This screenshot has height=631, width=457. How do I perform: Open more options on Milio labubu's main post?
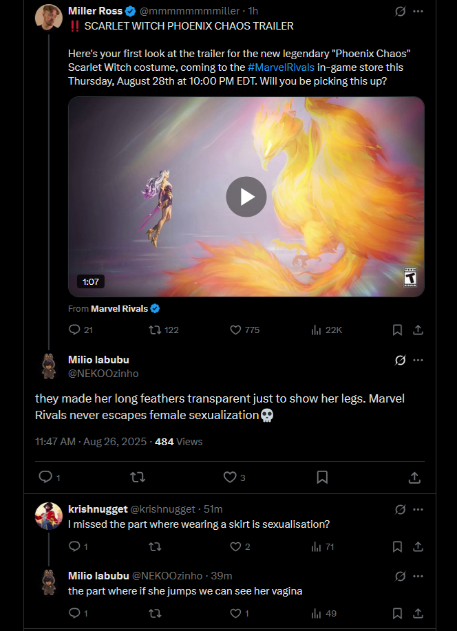[418, 360]
